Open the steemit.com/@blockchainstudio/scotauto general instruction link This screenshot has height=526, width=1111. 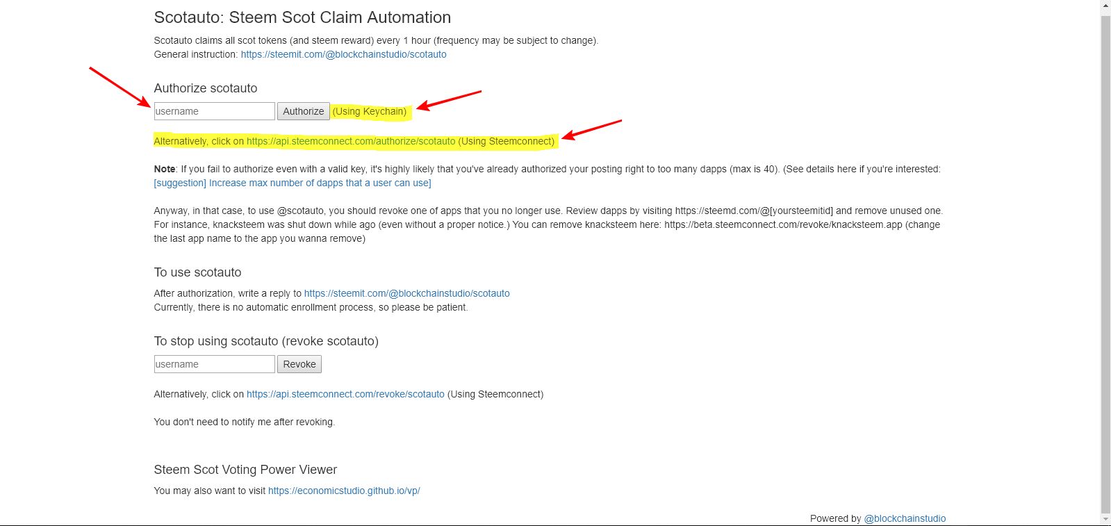pyautogui.click(x=343, y=54)
